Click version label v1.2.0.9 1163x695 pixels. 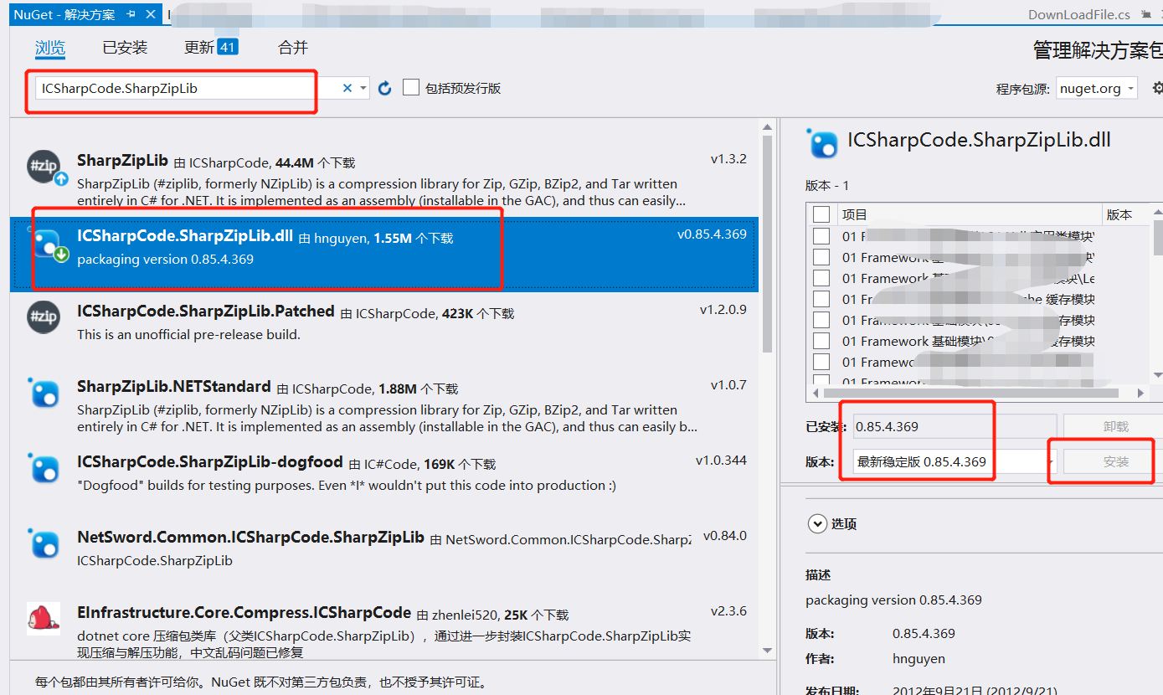click(x=723, y=309)
